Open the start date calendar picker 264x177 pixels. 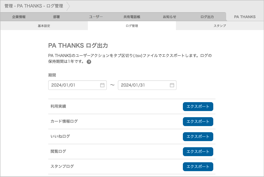click(102, 85)
